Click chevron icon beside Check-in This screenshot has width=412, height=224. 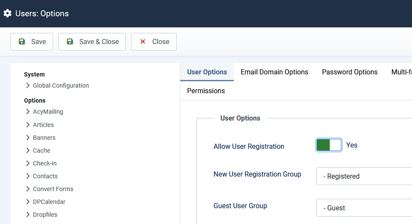[28, 163]
